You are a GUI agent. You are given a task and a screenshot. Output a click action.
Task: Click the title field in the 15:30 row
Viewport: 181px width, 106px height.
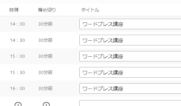click(x=130, y=72)
